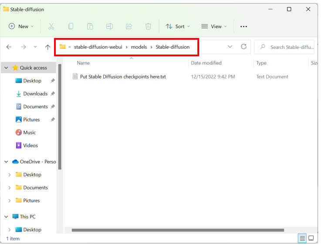Expand the OneDrive Desktop folder
This screenshot has width=322, height=247.
[9, 175]
